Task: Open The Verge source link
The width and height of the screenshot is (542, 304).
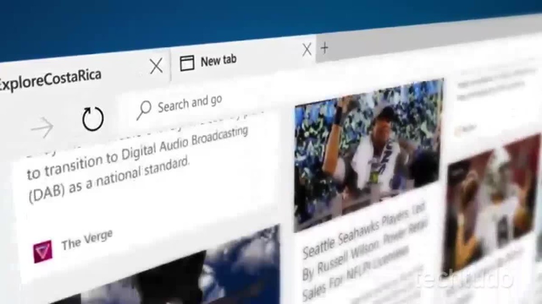Action: click(87, 239)
